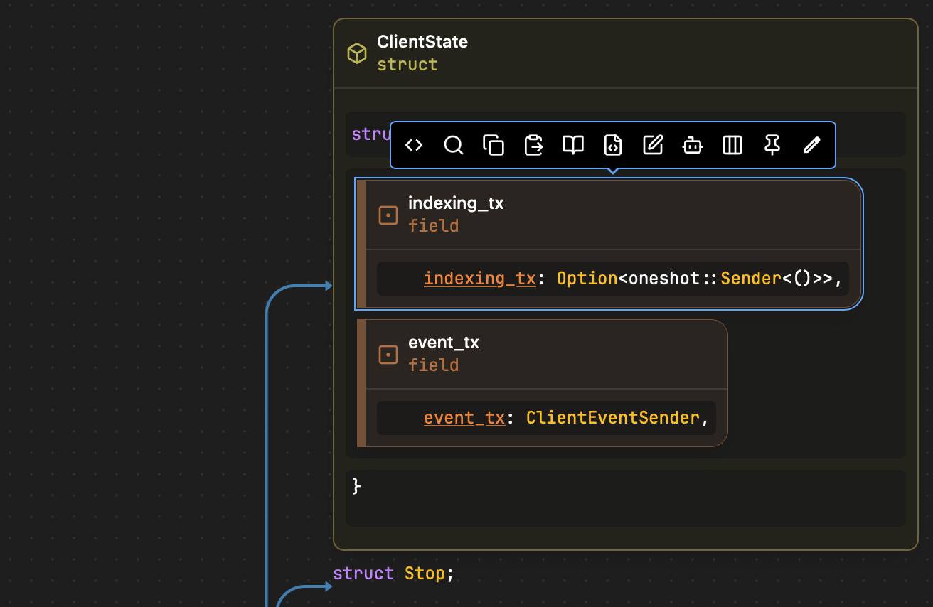Click the event_tx field square icon
Screen dimensions: 933x607
coord(388,355)
